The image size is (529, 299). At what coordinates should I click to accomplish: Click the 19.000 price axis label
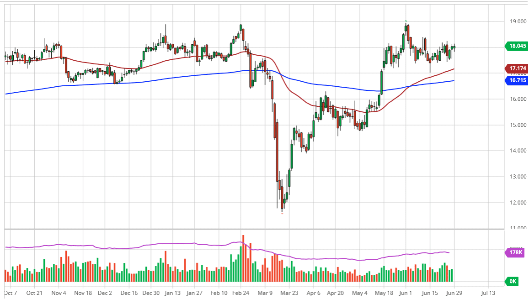517,21
